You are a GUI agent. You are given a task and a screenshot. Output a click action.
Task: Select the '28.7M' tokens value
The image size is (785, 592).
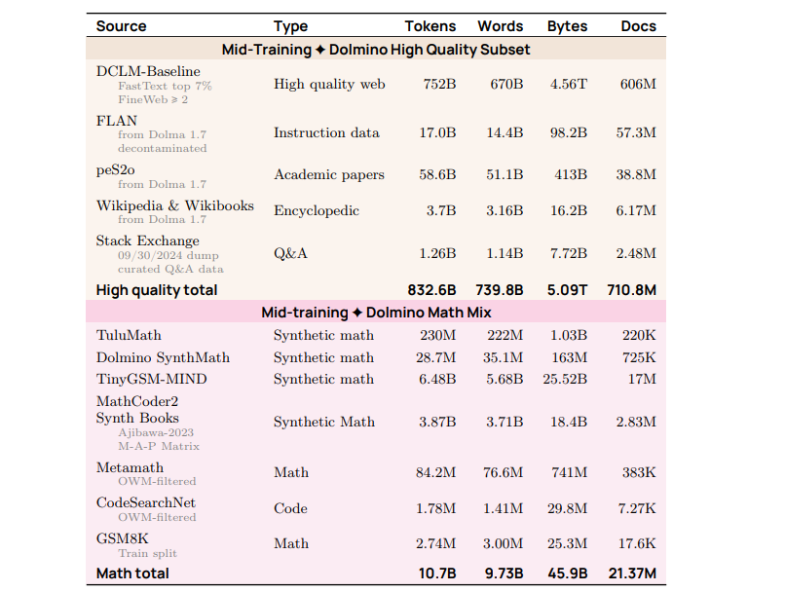[x=435, y=357]
